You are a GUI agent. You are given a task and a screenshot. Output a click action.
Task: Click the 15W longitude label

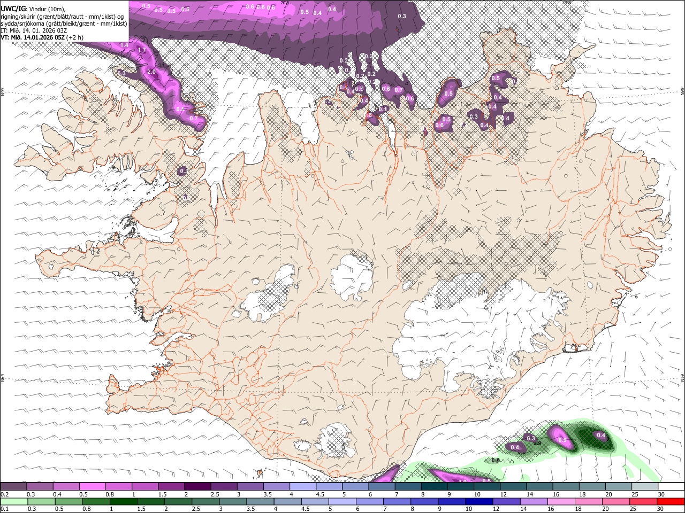coord(567,3)
